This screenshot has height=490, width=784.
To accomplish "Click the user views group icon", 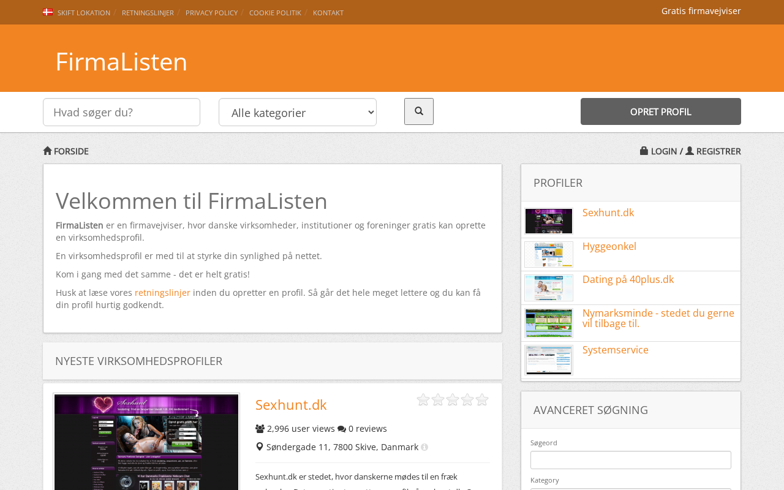I will [x=260, y=429].
